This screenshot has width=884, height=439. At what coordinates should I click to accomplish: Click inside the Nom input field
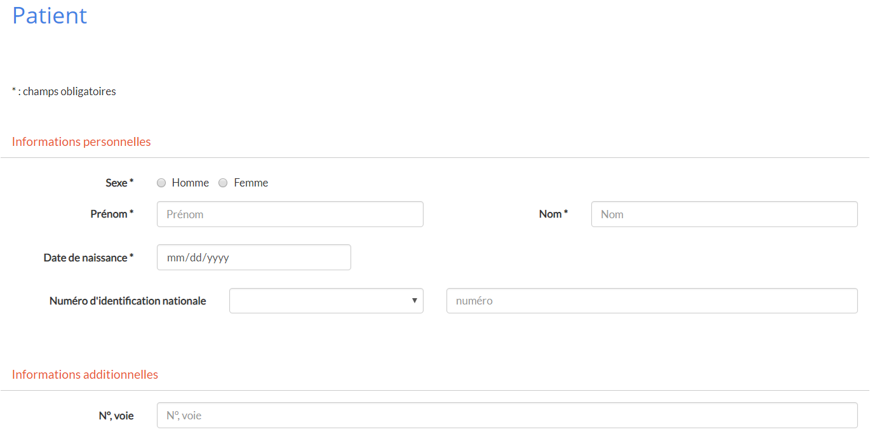tap(724, 214)
